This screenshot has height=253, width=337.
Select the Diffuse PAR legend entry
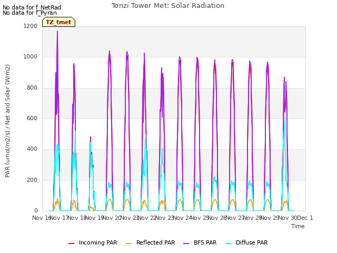(246, 242)
